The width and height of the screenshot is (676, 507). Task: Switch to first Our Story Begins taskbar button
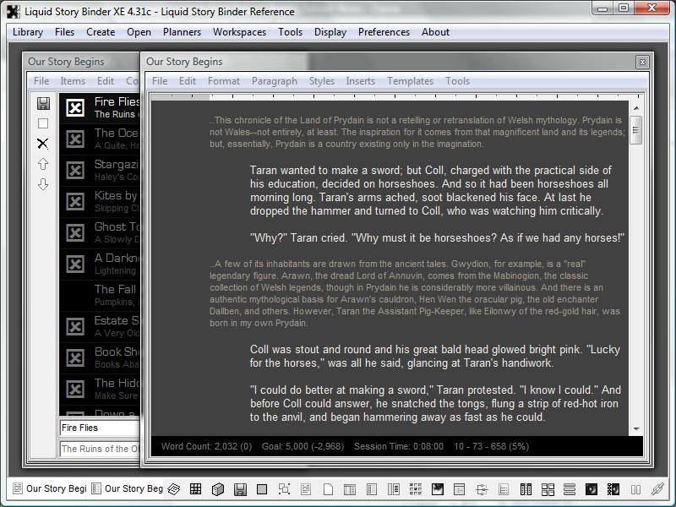pos(49,488)
